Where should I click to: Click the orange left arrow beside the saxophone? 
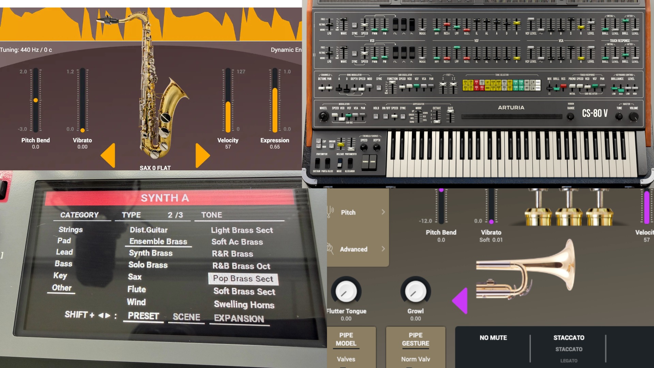108,155
